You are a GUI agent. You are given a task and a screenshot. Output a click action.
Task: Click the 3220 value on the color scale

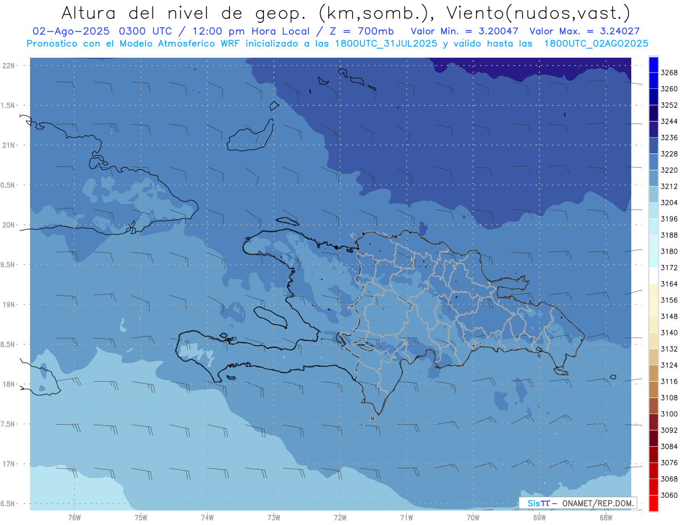[669, 170]
